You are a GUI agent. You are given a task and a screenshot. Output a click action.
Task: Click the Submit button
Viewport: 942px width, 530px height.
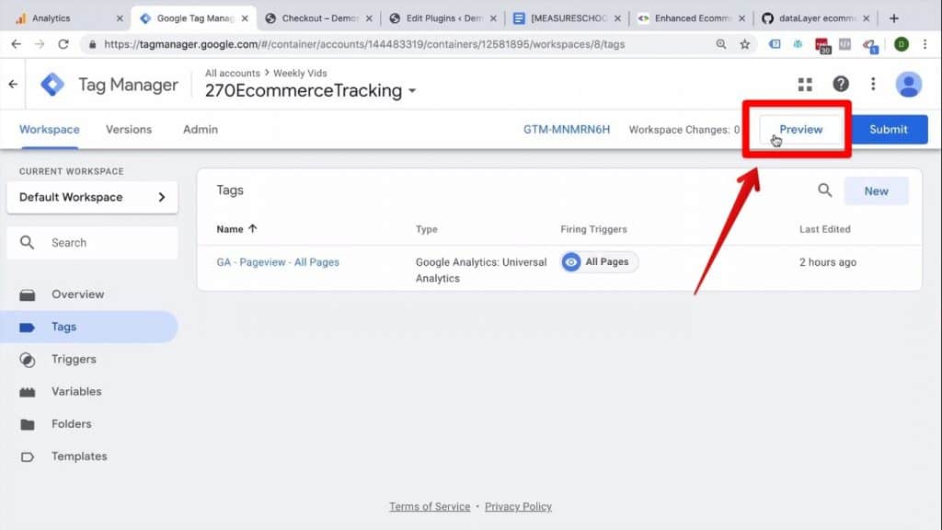pyautogui.click(x=888, y=129)
